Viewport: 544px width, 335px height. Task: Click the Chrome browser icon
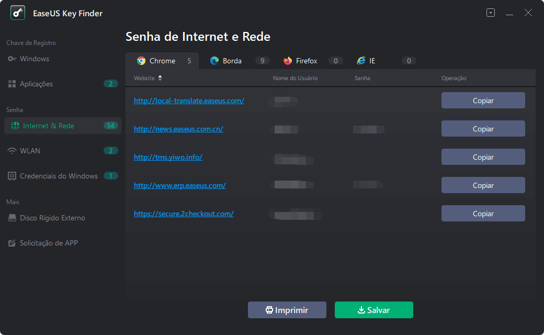click(141, 61)
